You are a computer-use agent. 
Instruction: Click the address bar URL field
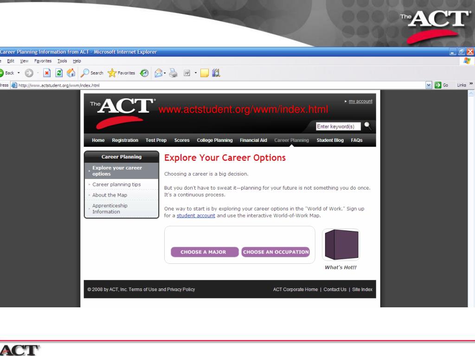221,85
